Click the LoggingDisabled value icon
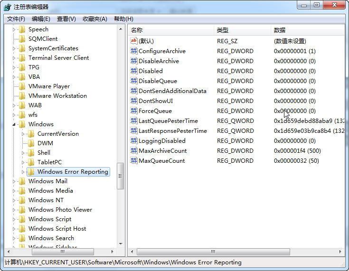Viewport: 349px width, 271px height. pos(134,140)
